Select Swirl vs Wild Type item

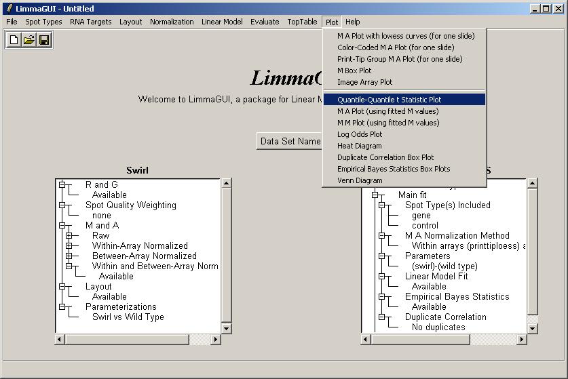tap(128, 317)
